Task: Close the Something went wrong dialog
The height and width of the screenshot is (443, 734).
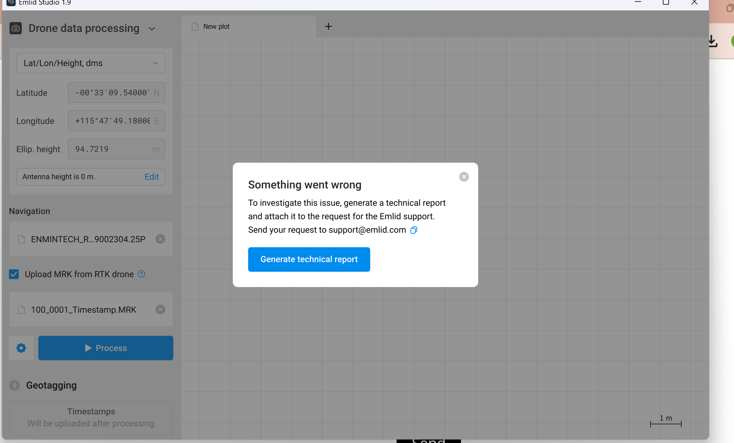Action: (x=464, y=177)
